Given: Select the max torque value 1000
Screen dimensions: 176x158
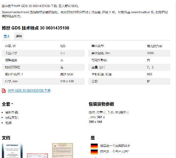Looking at the screenshot, I should (150, 53).
